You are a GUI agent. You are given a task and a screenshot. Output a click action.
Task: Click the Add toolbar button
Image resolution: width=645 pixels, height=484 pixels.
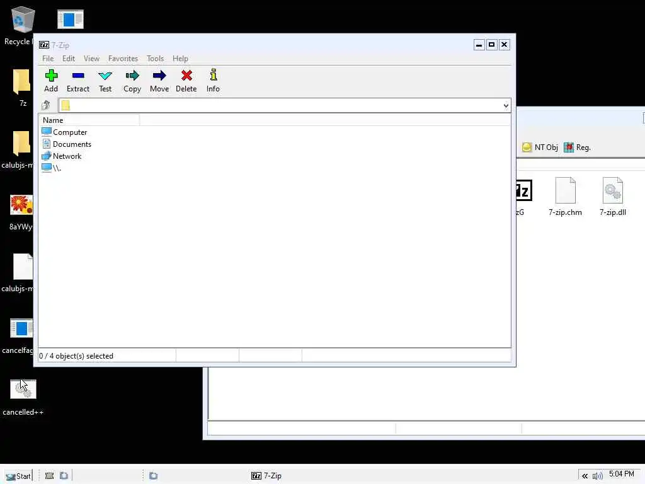[51, 81]
